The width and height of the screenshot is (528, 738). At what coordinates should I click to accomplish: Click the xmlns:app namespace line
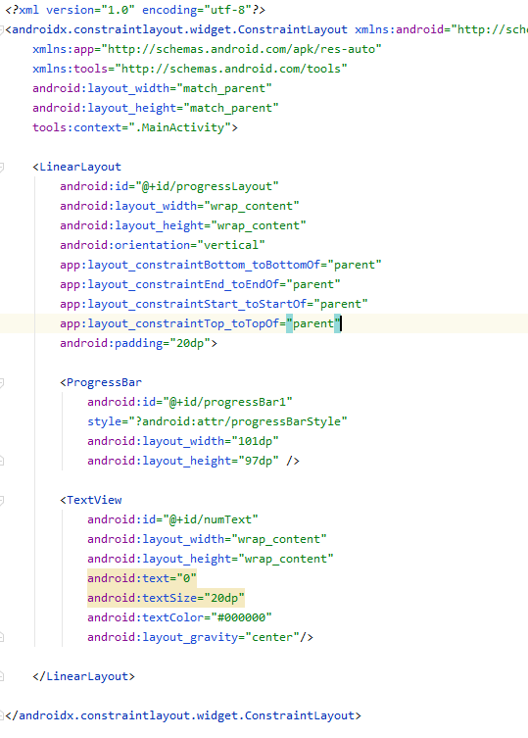207,49
